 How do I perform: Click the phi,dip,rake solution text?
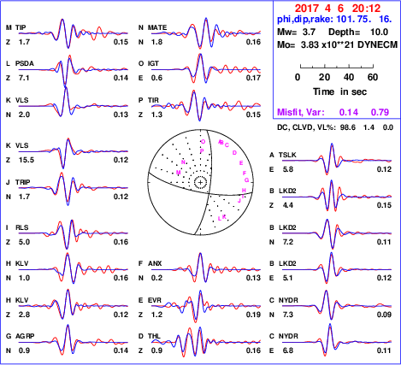[x=334, y=20]
